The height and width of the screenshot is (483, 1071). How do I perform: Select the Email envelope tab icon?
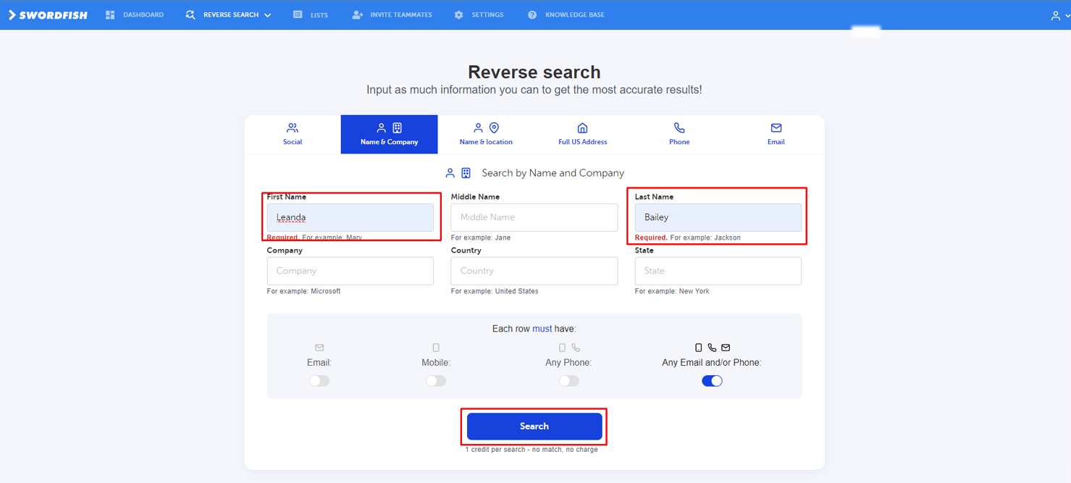pos(776,128)
